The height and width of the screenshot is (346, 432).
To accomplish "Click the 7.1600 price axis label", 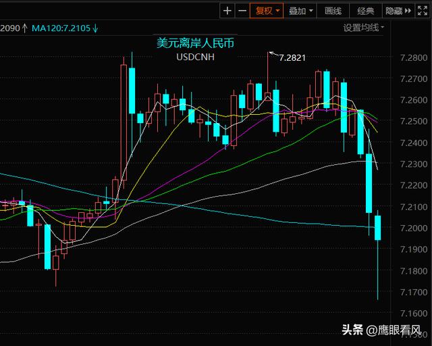I will [414, 313].
